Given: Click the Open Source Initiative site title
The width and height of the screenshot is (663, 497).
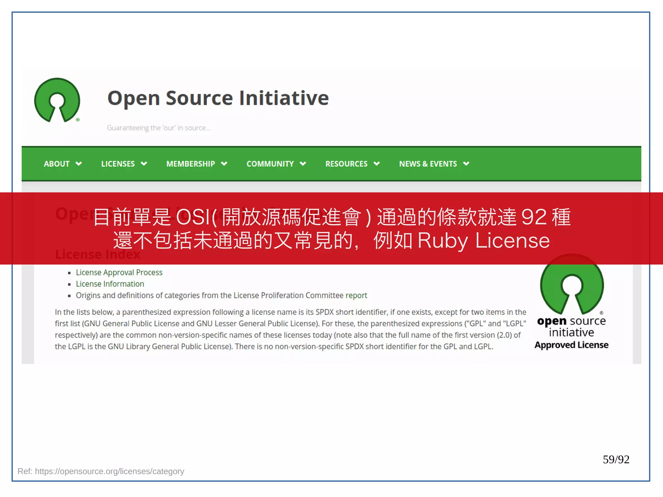Looking at the screenshot, I should (x=218, y=98).
